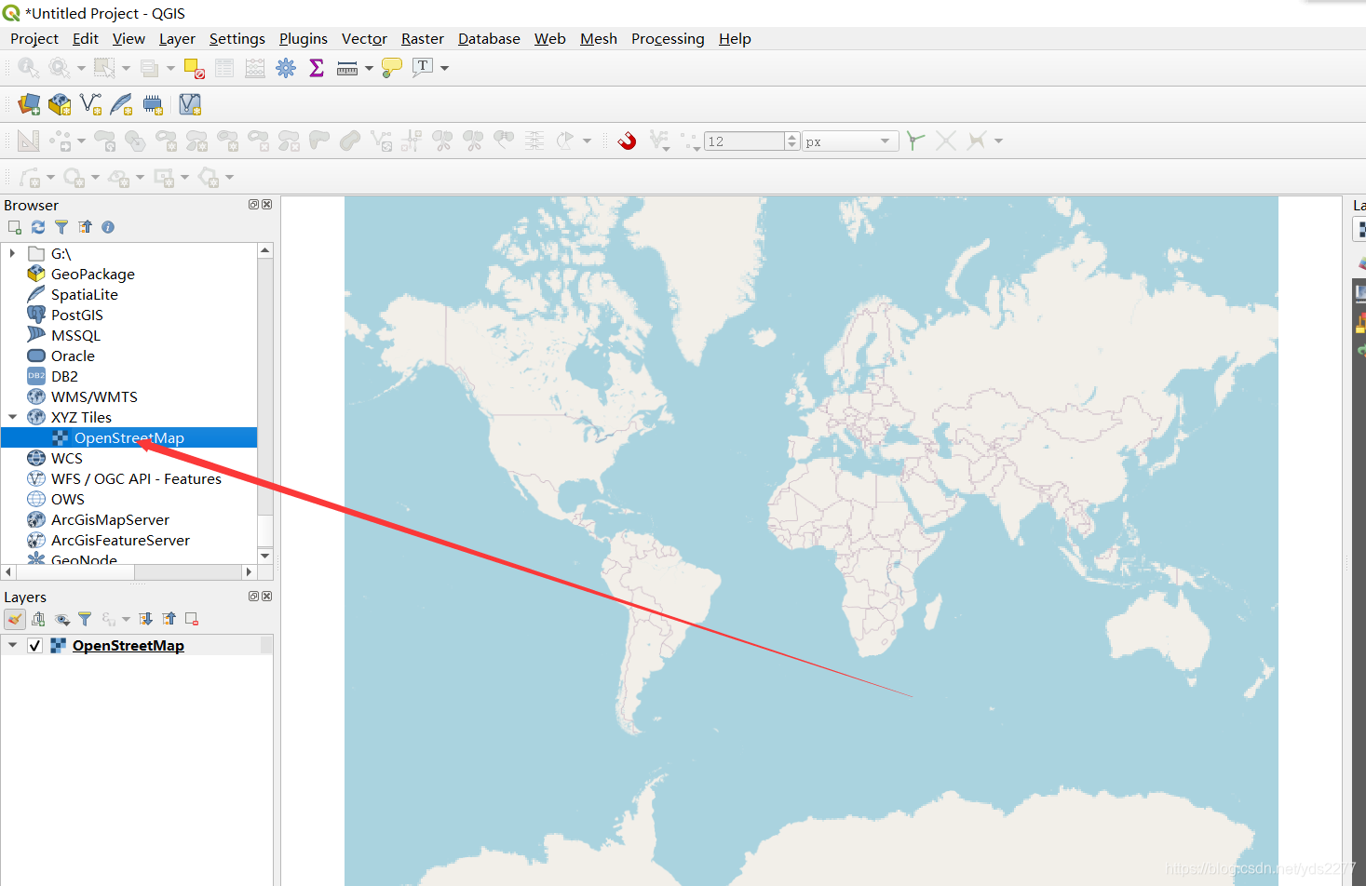This screenshot has height=886, width=1366.
Task: Collapse all layers in Layers panel
Action: tap(169, 619)
